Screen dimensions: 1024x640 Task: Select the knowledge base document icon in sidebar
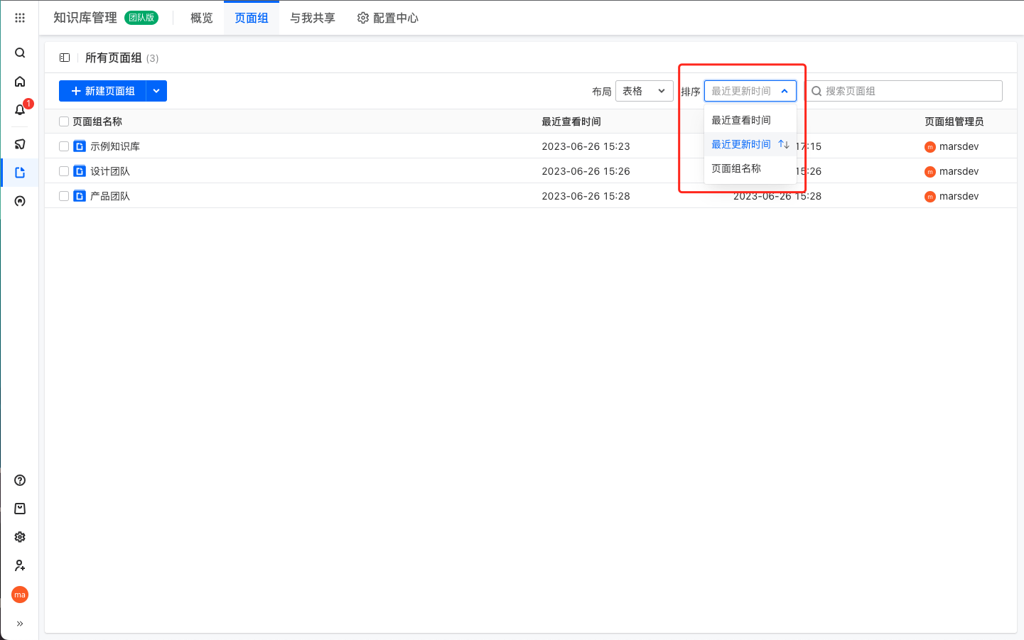click(x=20, y=173)
